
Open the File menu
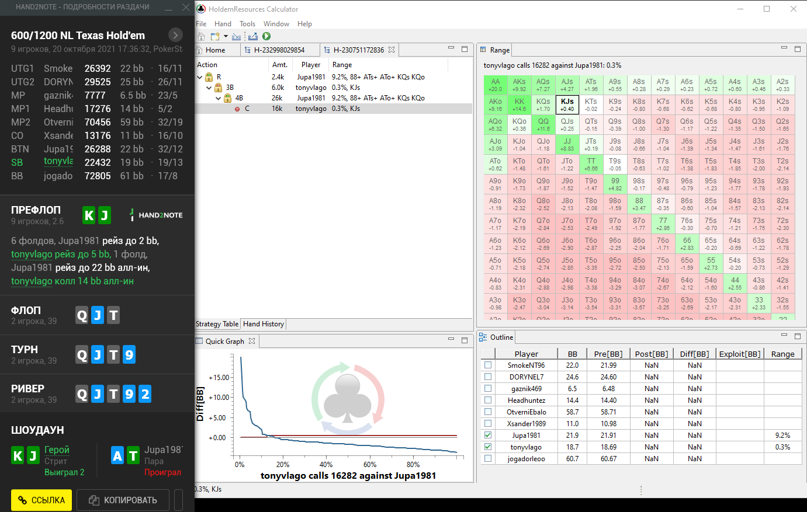[201, 24]
